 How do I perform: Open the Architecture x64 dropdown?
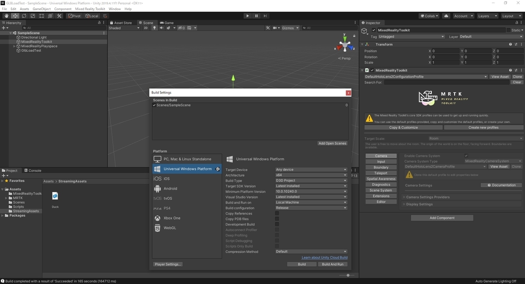(x=311, y=175)
